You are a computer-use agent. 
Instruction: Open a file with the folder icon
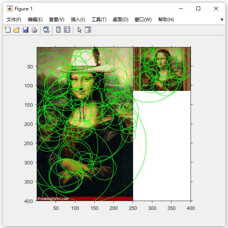(17, 30)
